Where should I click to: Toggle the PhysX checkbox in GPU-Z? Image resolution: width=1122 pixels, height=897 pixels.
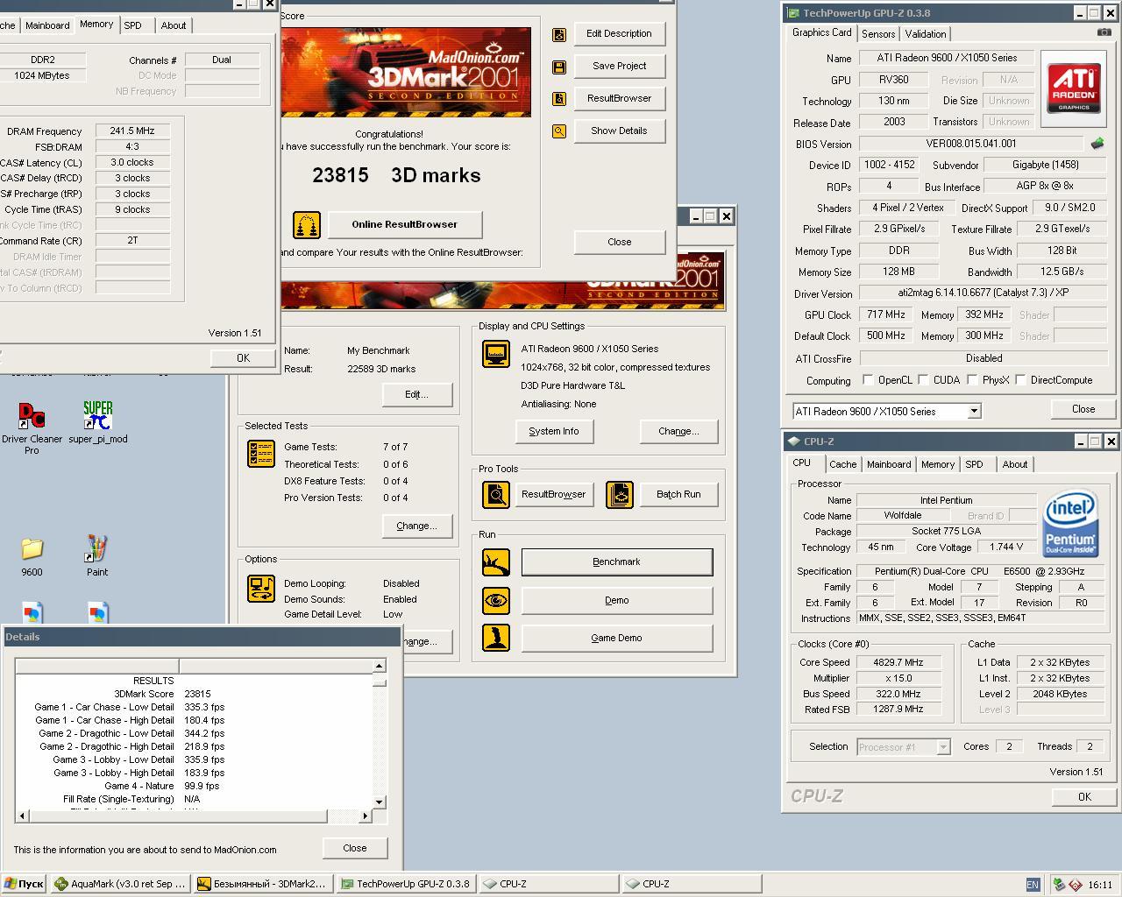(x=972, y=380)
